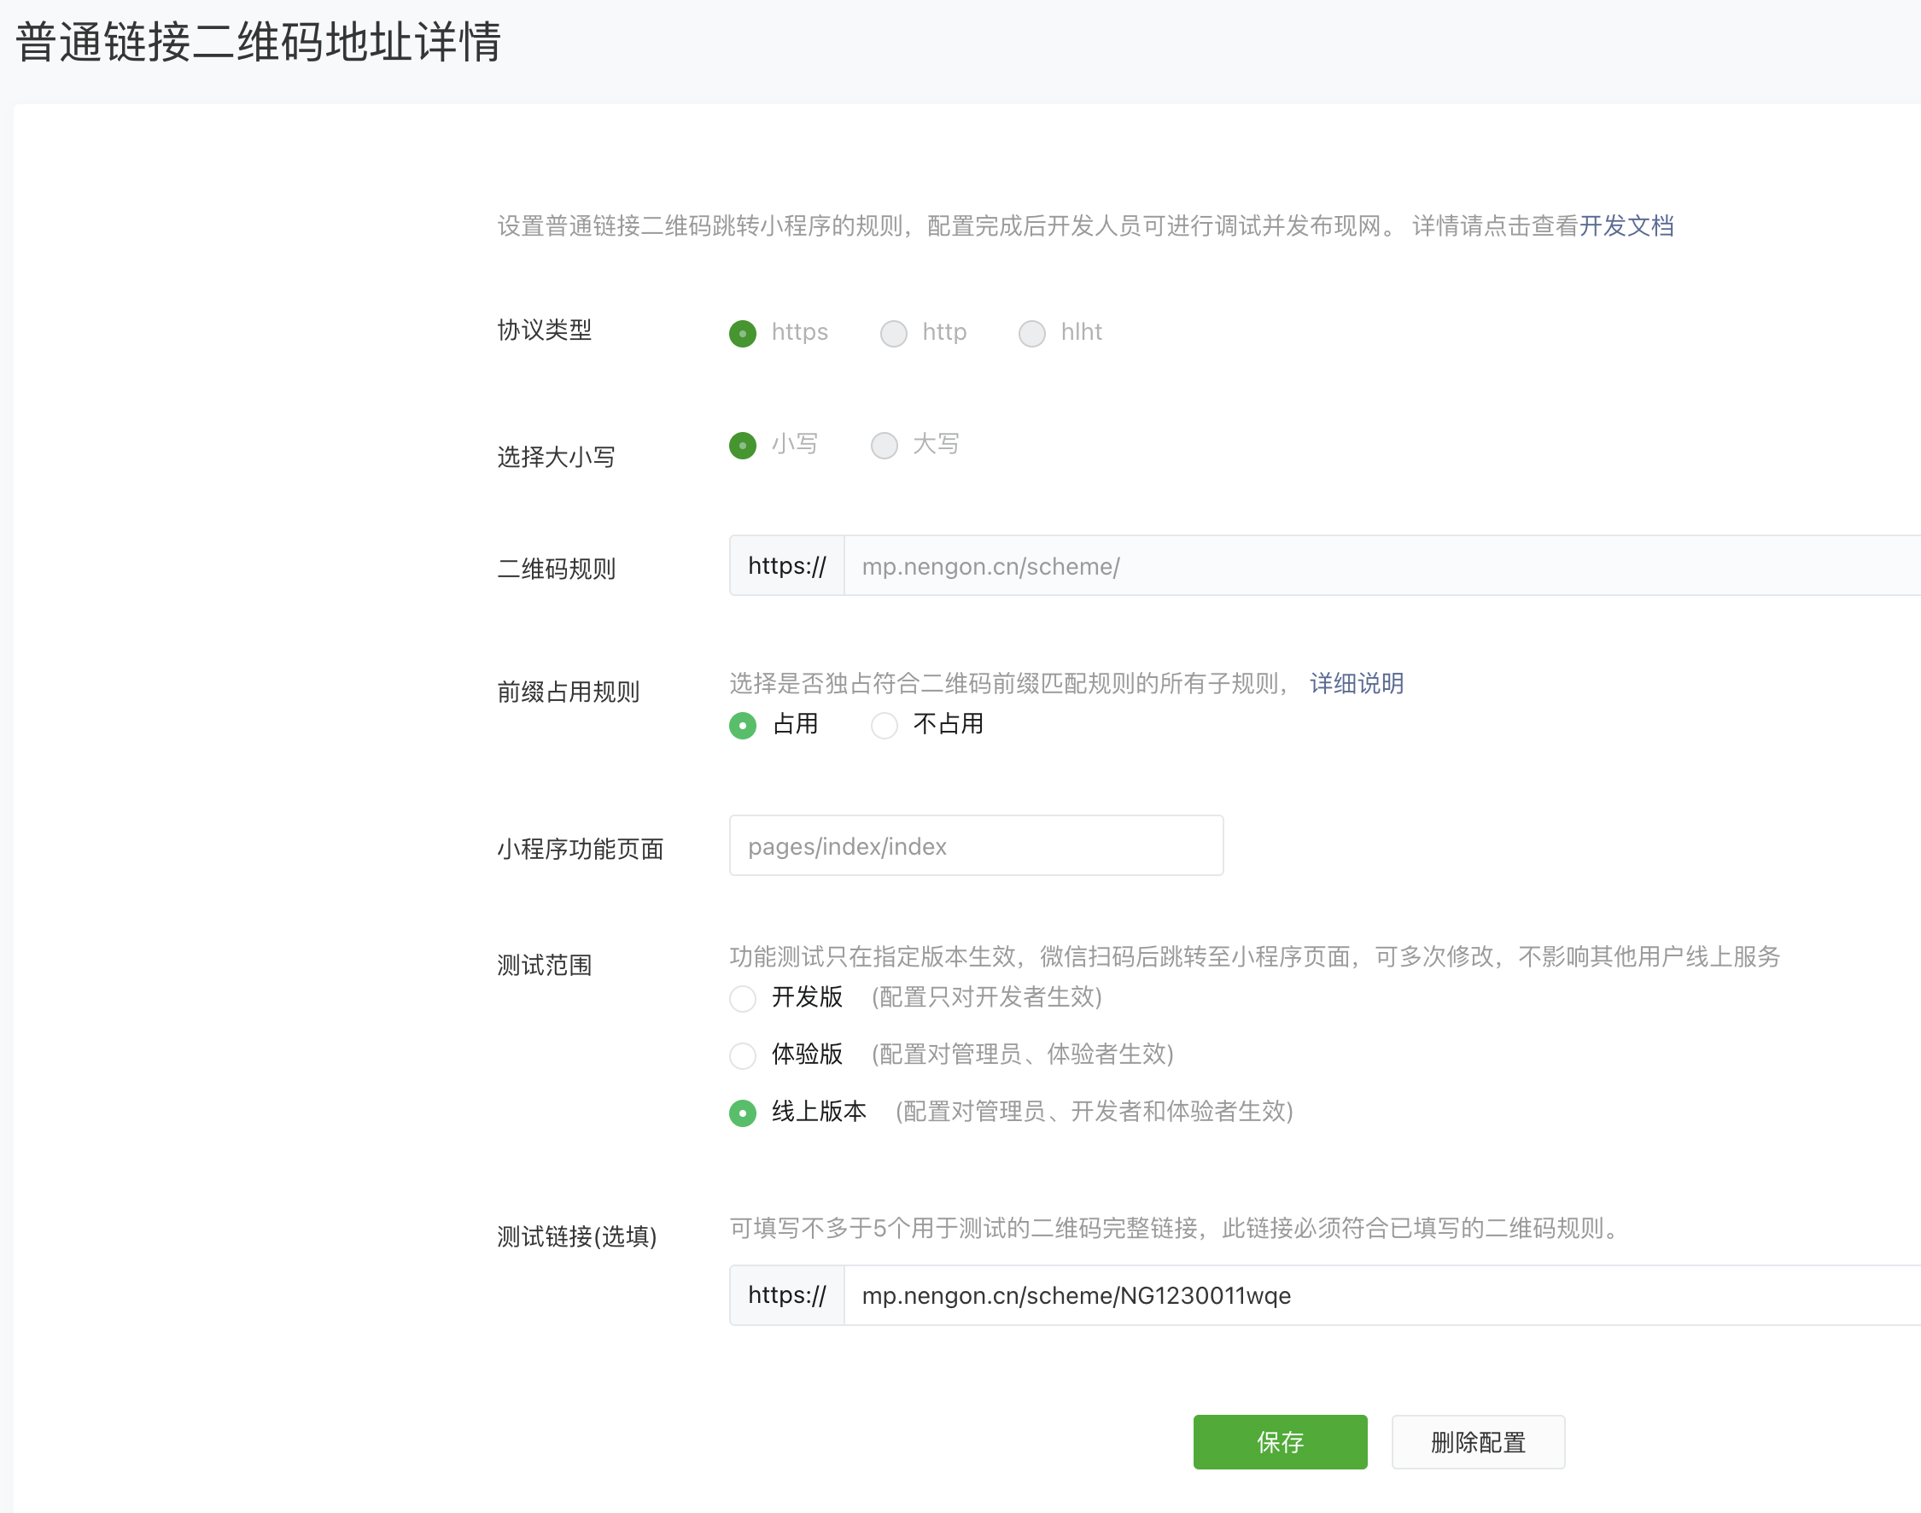
Task: Focus the pages/index/index input field
Action: 975,846
